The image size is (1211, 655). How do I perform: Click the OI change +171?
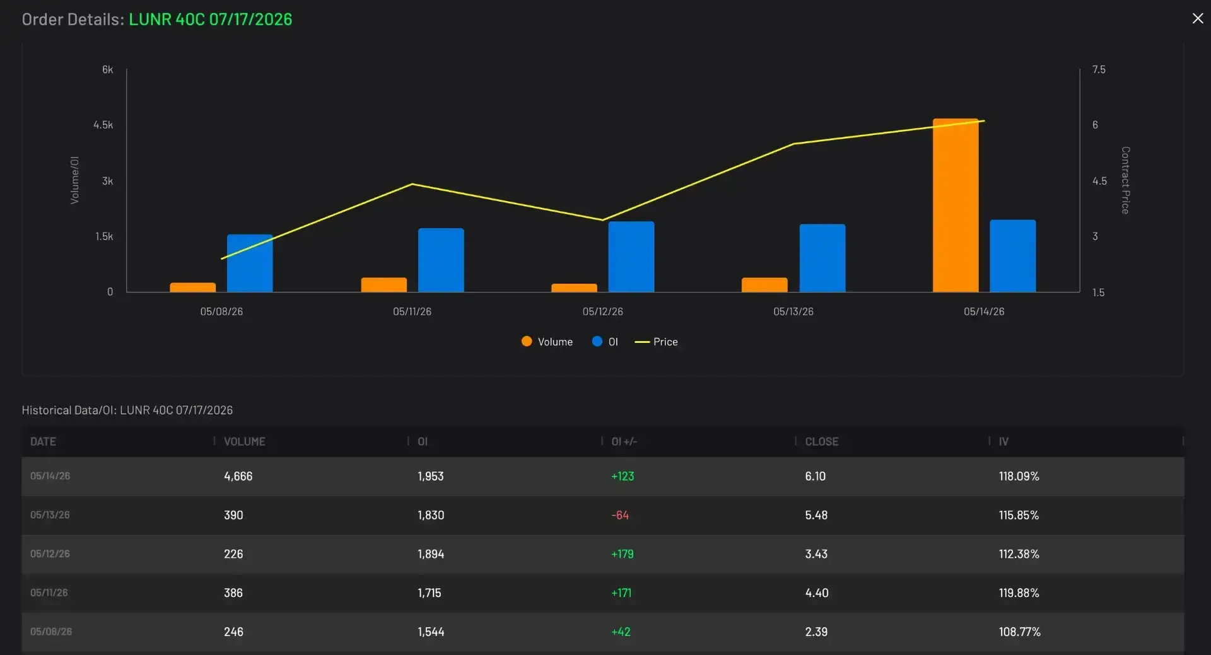pos(621,593)
